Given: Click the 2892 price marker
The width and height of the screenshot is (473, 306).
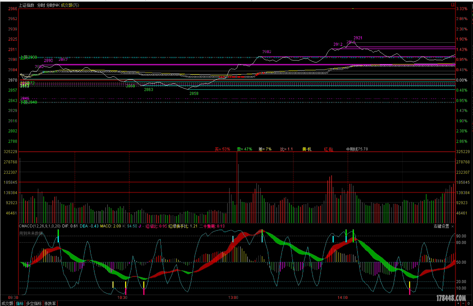Looking at the screenshot, I should pyautogui.click(x=63, y=60).
